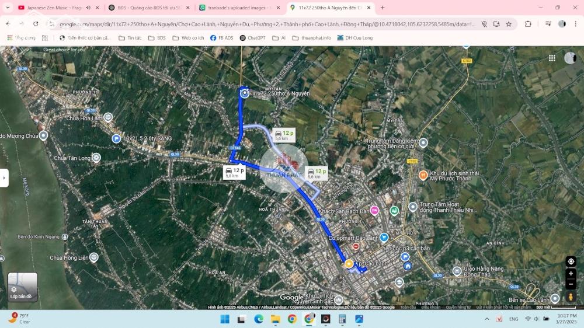
Task: Open ChatGPT bookmark
Action: tap(252, 38)
